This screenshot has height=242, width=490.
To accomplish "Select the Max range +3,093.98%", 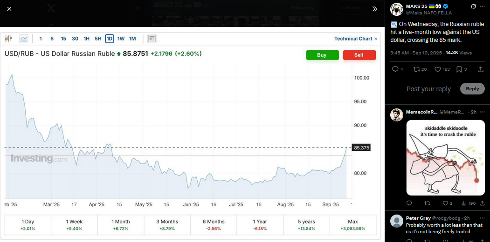I will tap(353, 225).
